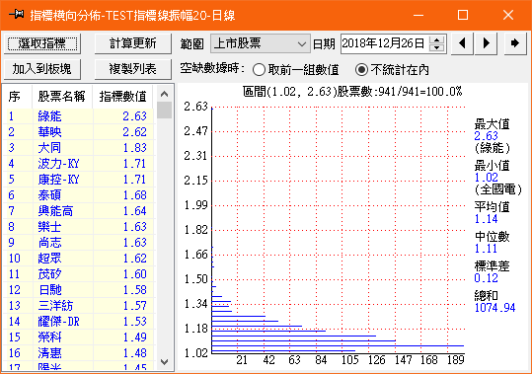Viewport: 532px width, 374px height.
Task: Click value 1.83 in 大同 row
Action: 134,148
